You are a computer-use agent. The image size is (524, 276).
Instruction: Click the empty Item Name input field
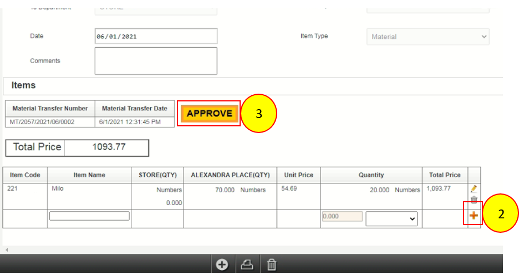coord(89,216)
